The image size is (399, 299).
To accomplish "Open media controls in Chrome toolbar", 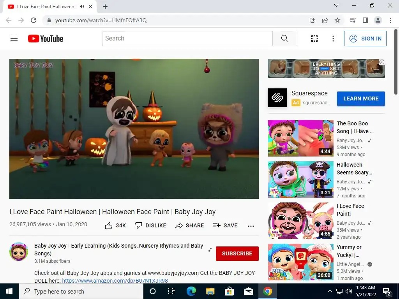I will pos(353,20).
